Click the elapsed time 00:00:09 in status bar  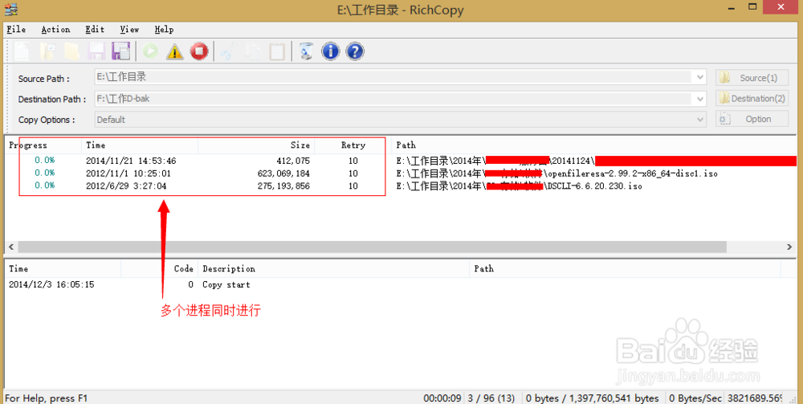tap(442, 398)
